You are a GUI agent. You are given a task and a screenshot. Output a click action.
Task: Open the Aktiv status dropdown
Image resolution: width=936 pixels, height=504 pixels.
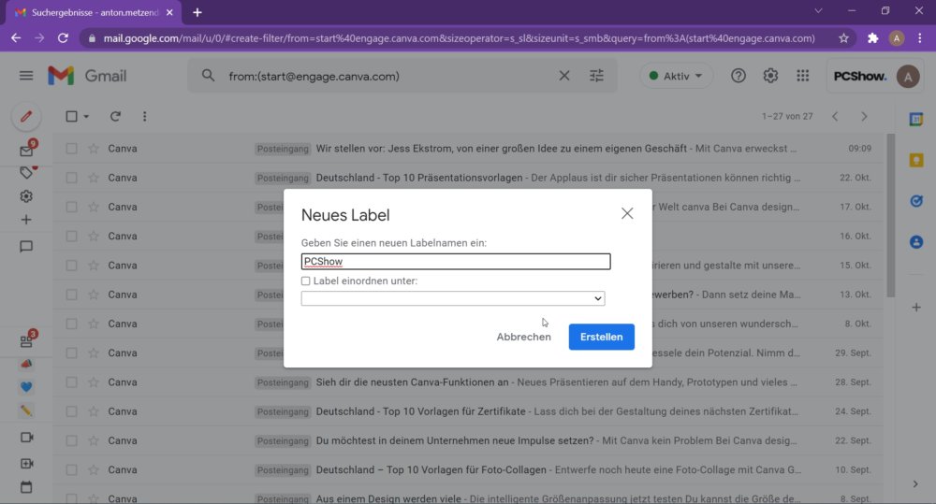(677, 76)
